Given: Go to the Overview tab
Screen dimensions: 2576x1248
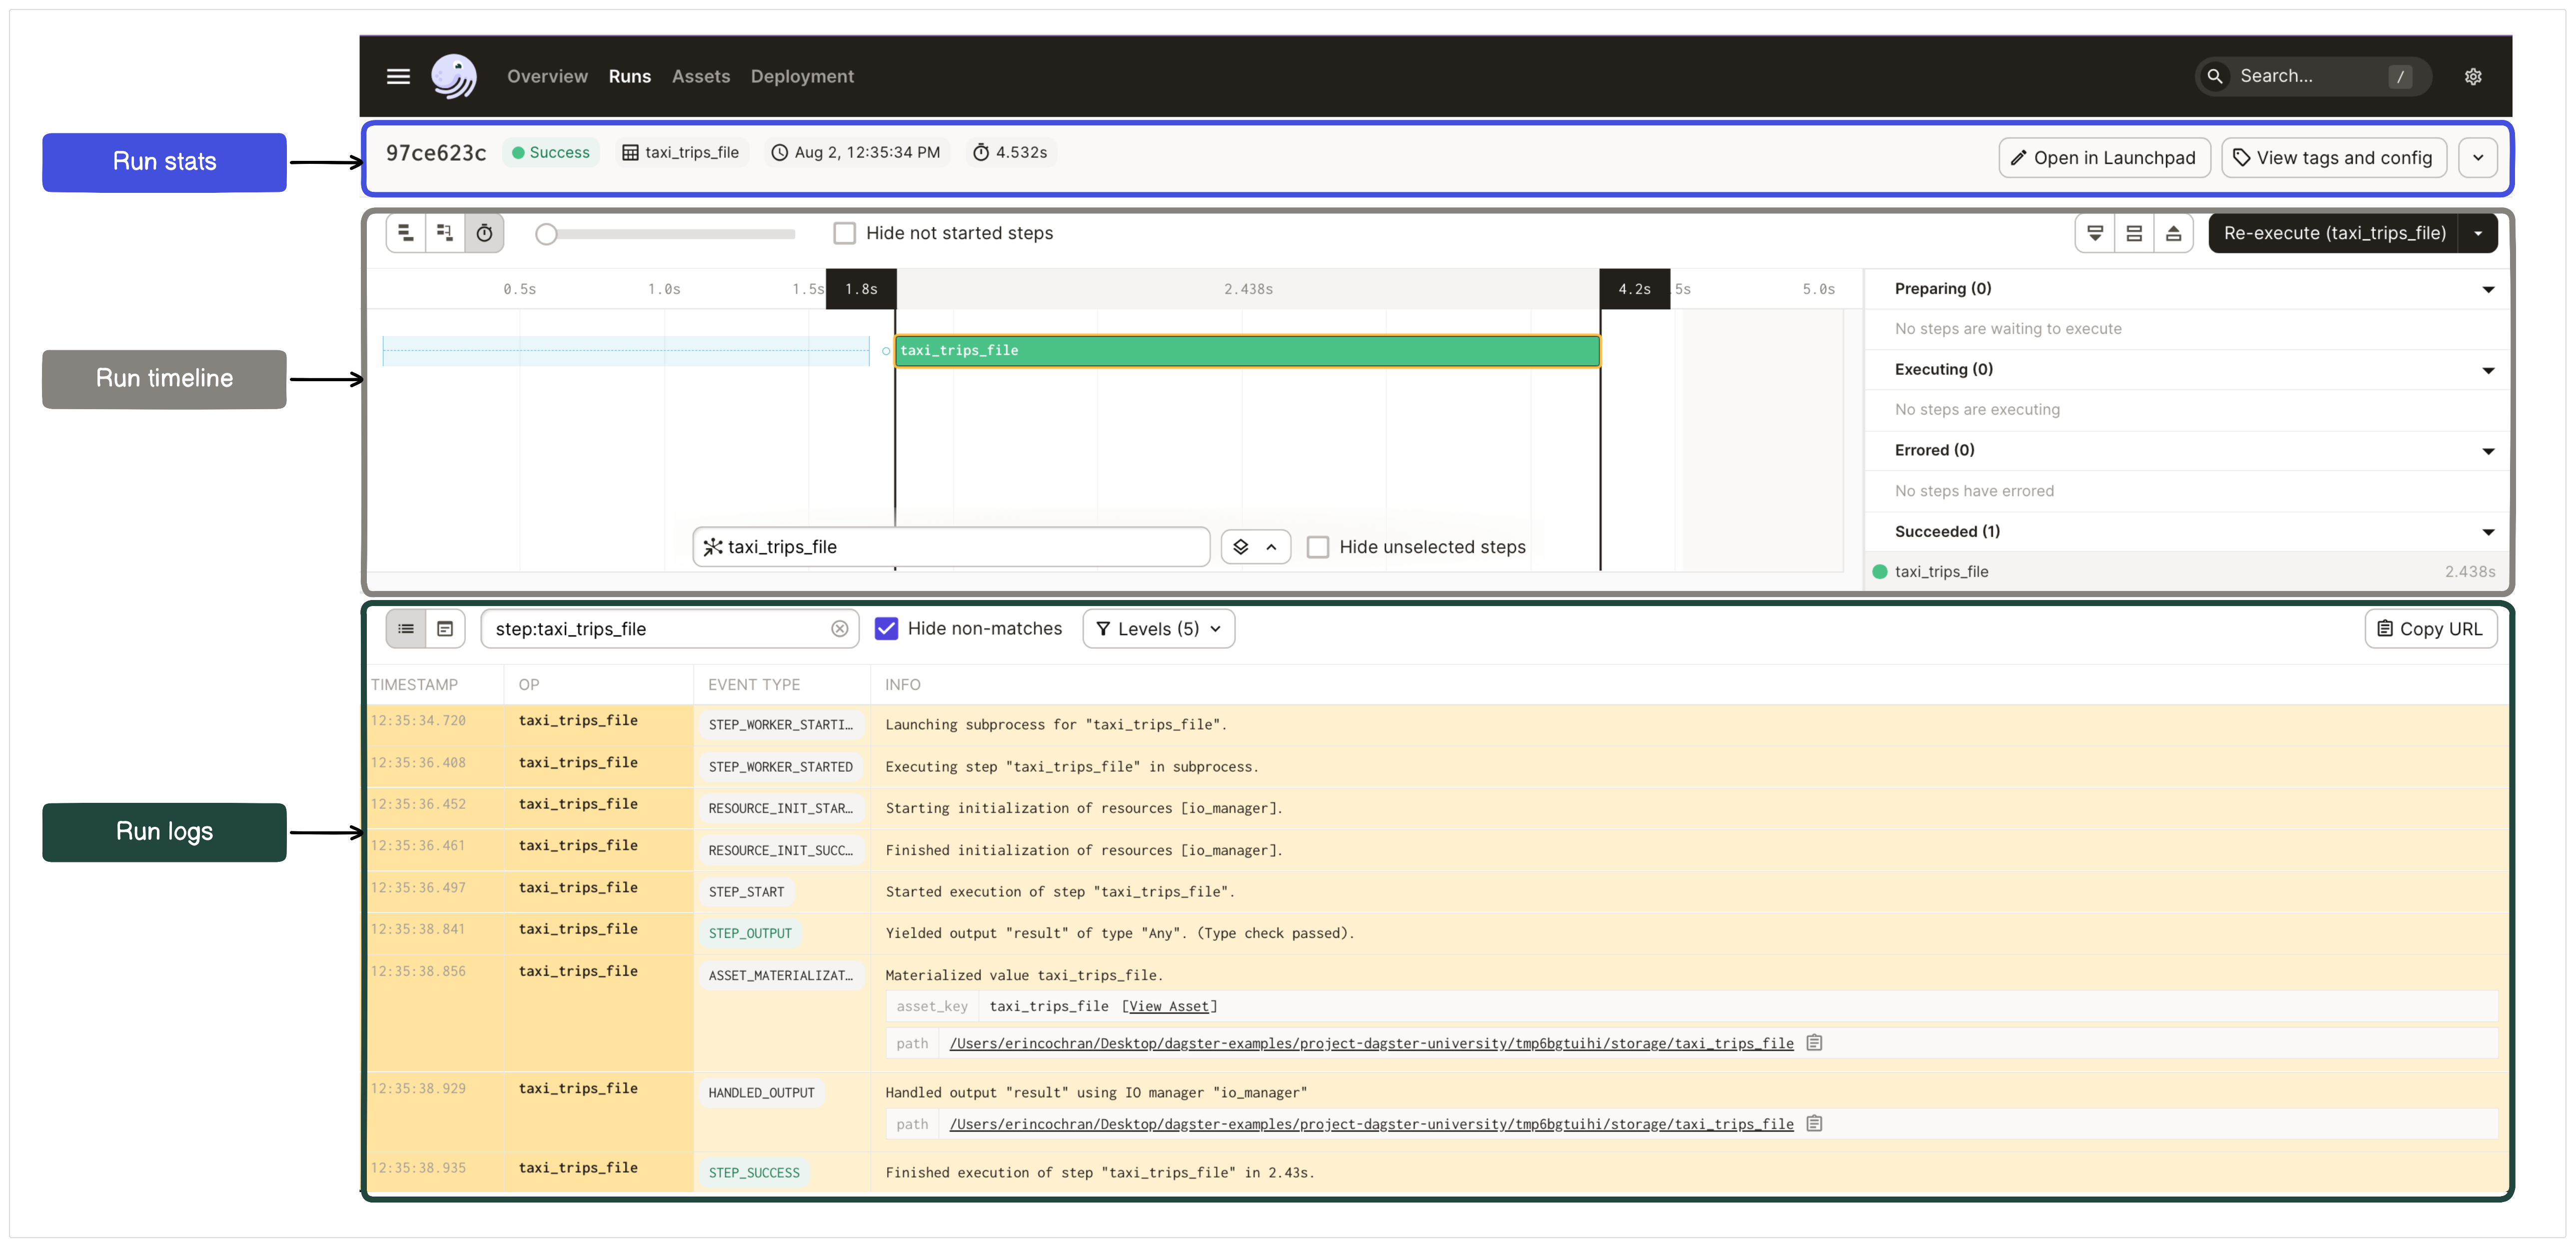Looking at the screenshot, I should 547,76.
